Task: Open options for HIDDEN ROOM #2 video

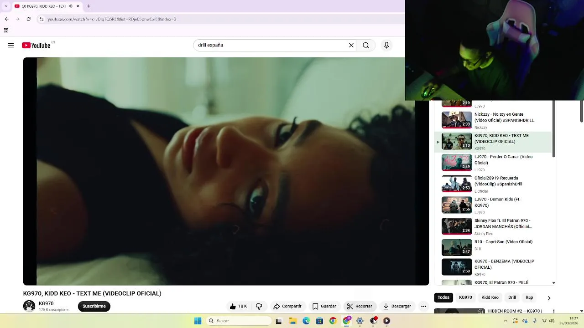Action: point(553,311)
